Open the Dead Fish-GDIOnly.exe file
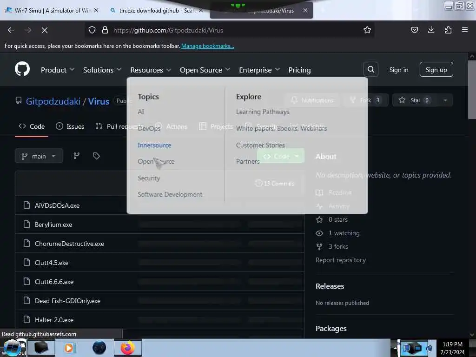The width and height of the screenshot is (476, 357). [67, 301]
